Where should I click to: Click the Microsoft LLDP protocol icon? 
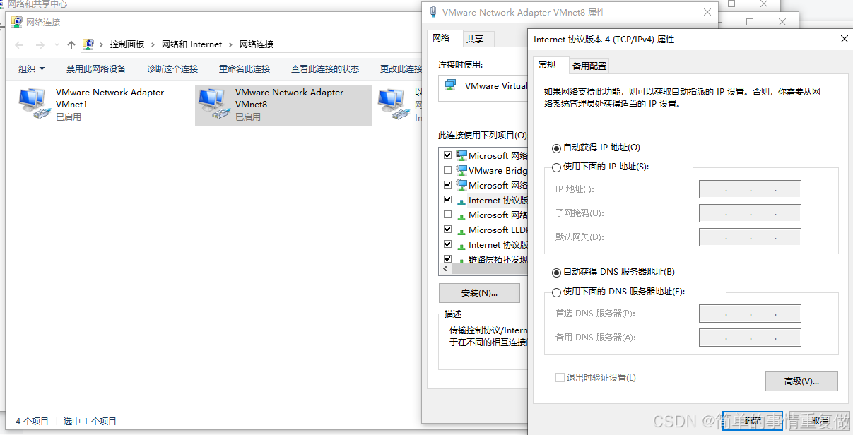(x=461, y=230)
